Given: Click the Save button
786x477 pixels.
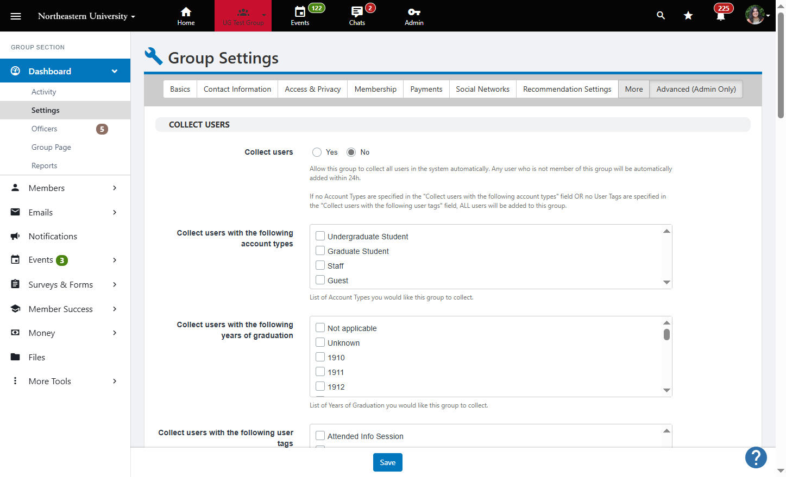Looking at the screenshot, I should (x=388, y=462).
